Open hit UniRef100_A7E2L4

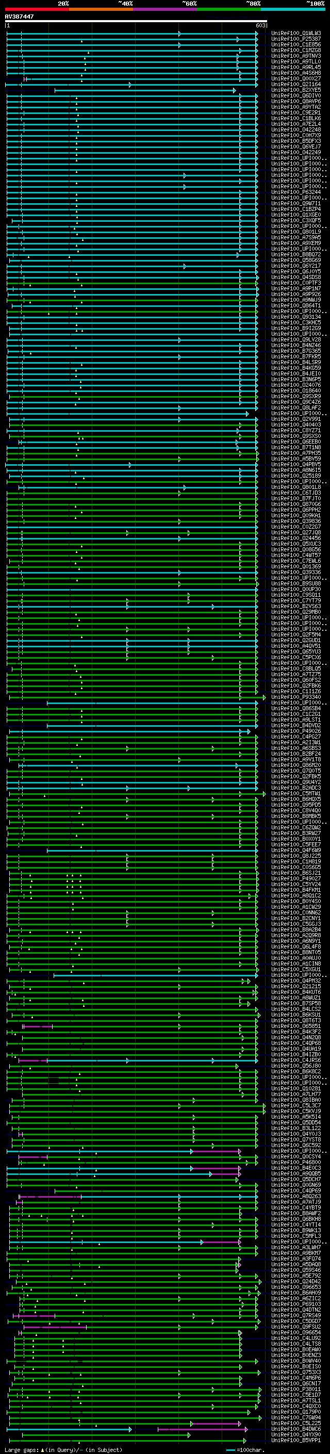296,124
